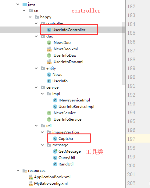Click the RandUtil class icon

55,164
